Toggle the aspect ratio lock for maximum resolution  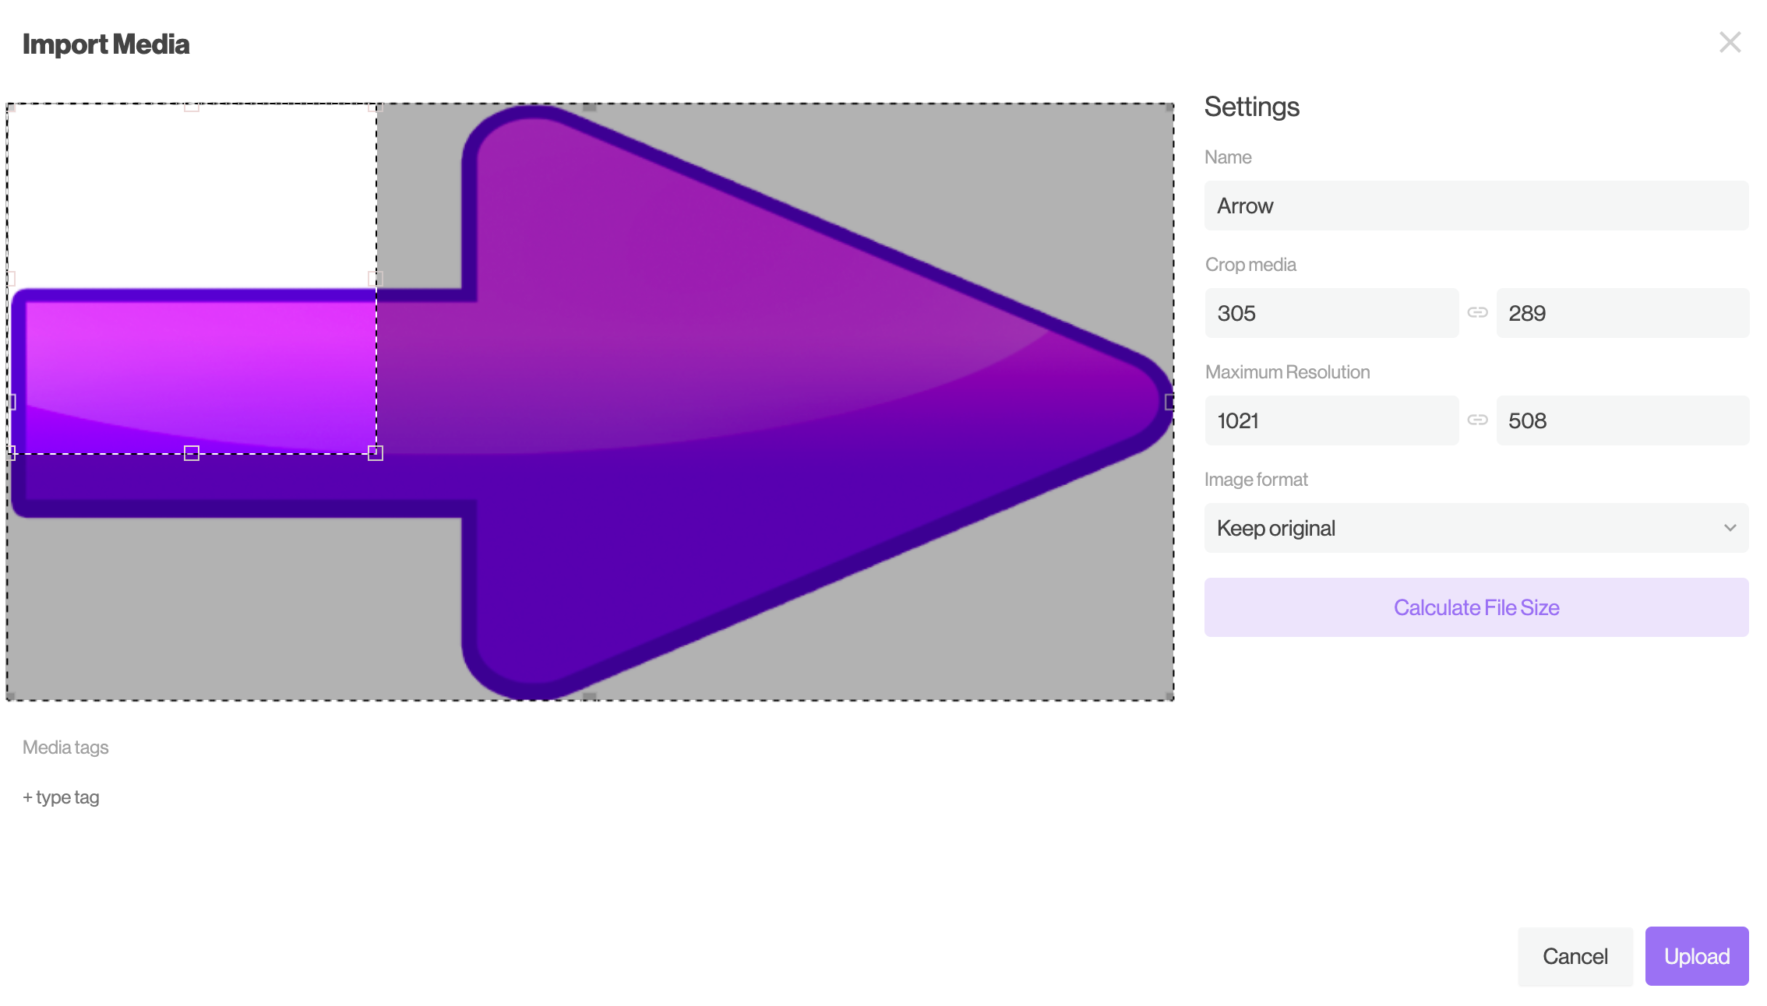coord(1478,420)
